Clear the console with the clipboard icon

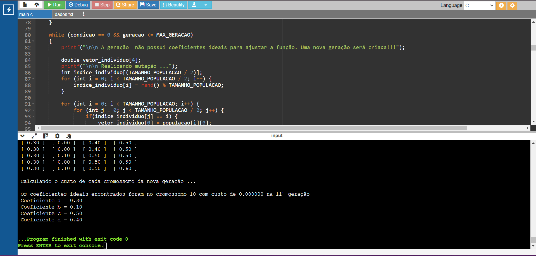[x=68, y=136]
